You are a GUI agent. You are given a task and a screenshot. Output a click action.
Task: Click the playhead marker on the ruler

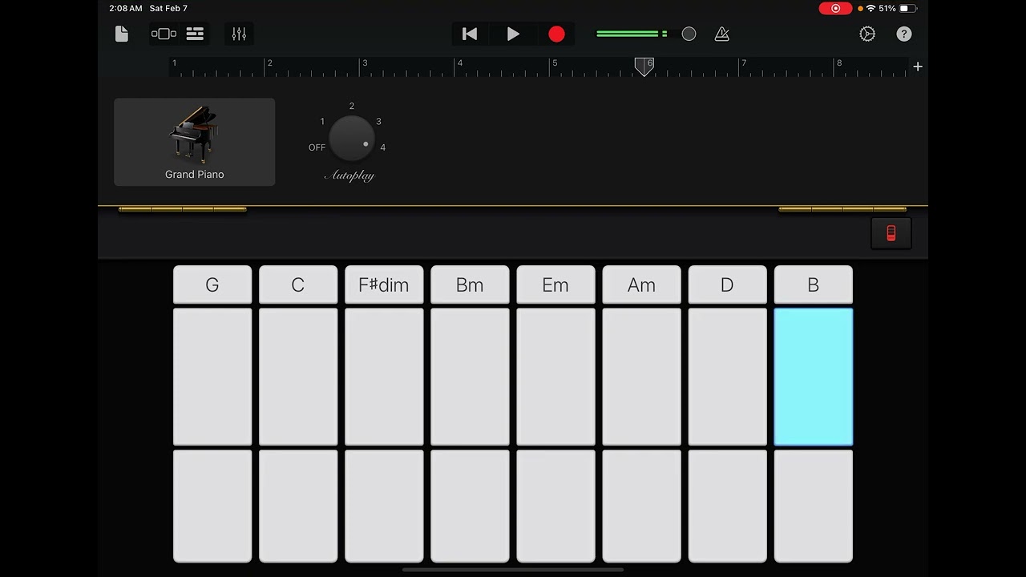point(644,67)
